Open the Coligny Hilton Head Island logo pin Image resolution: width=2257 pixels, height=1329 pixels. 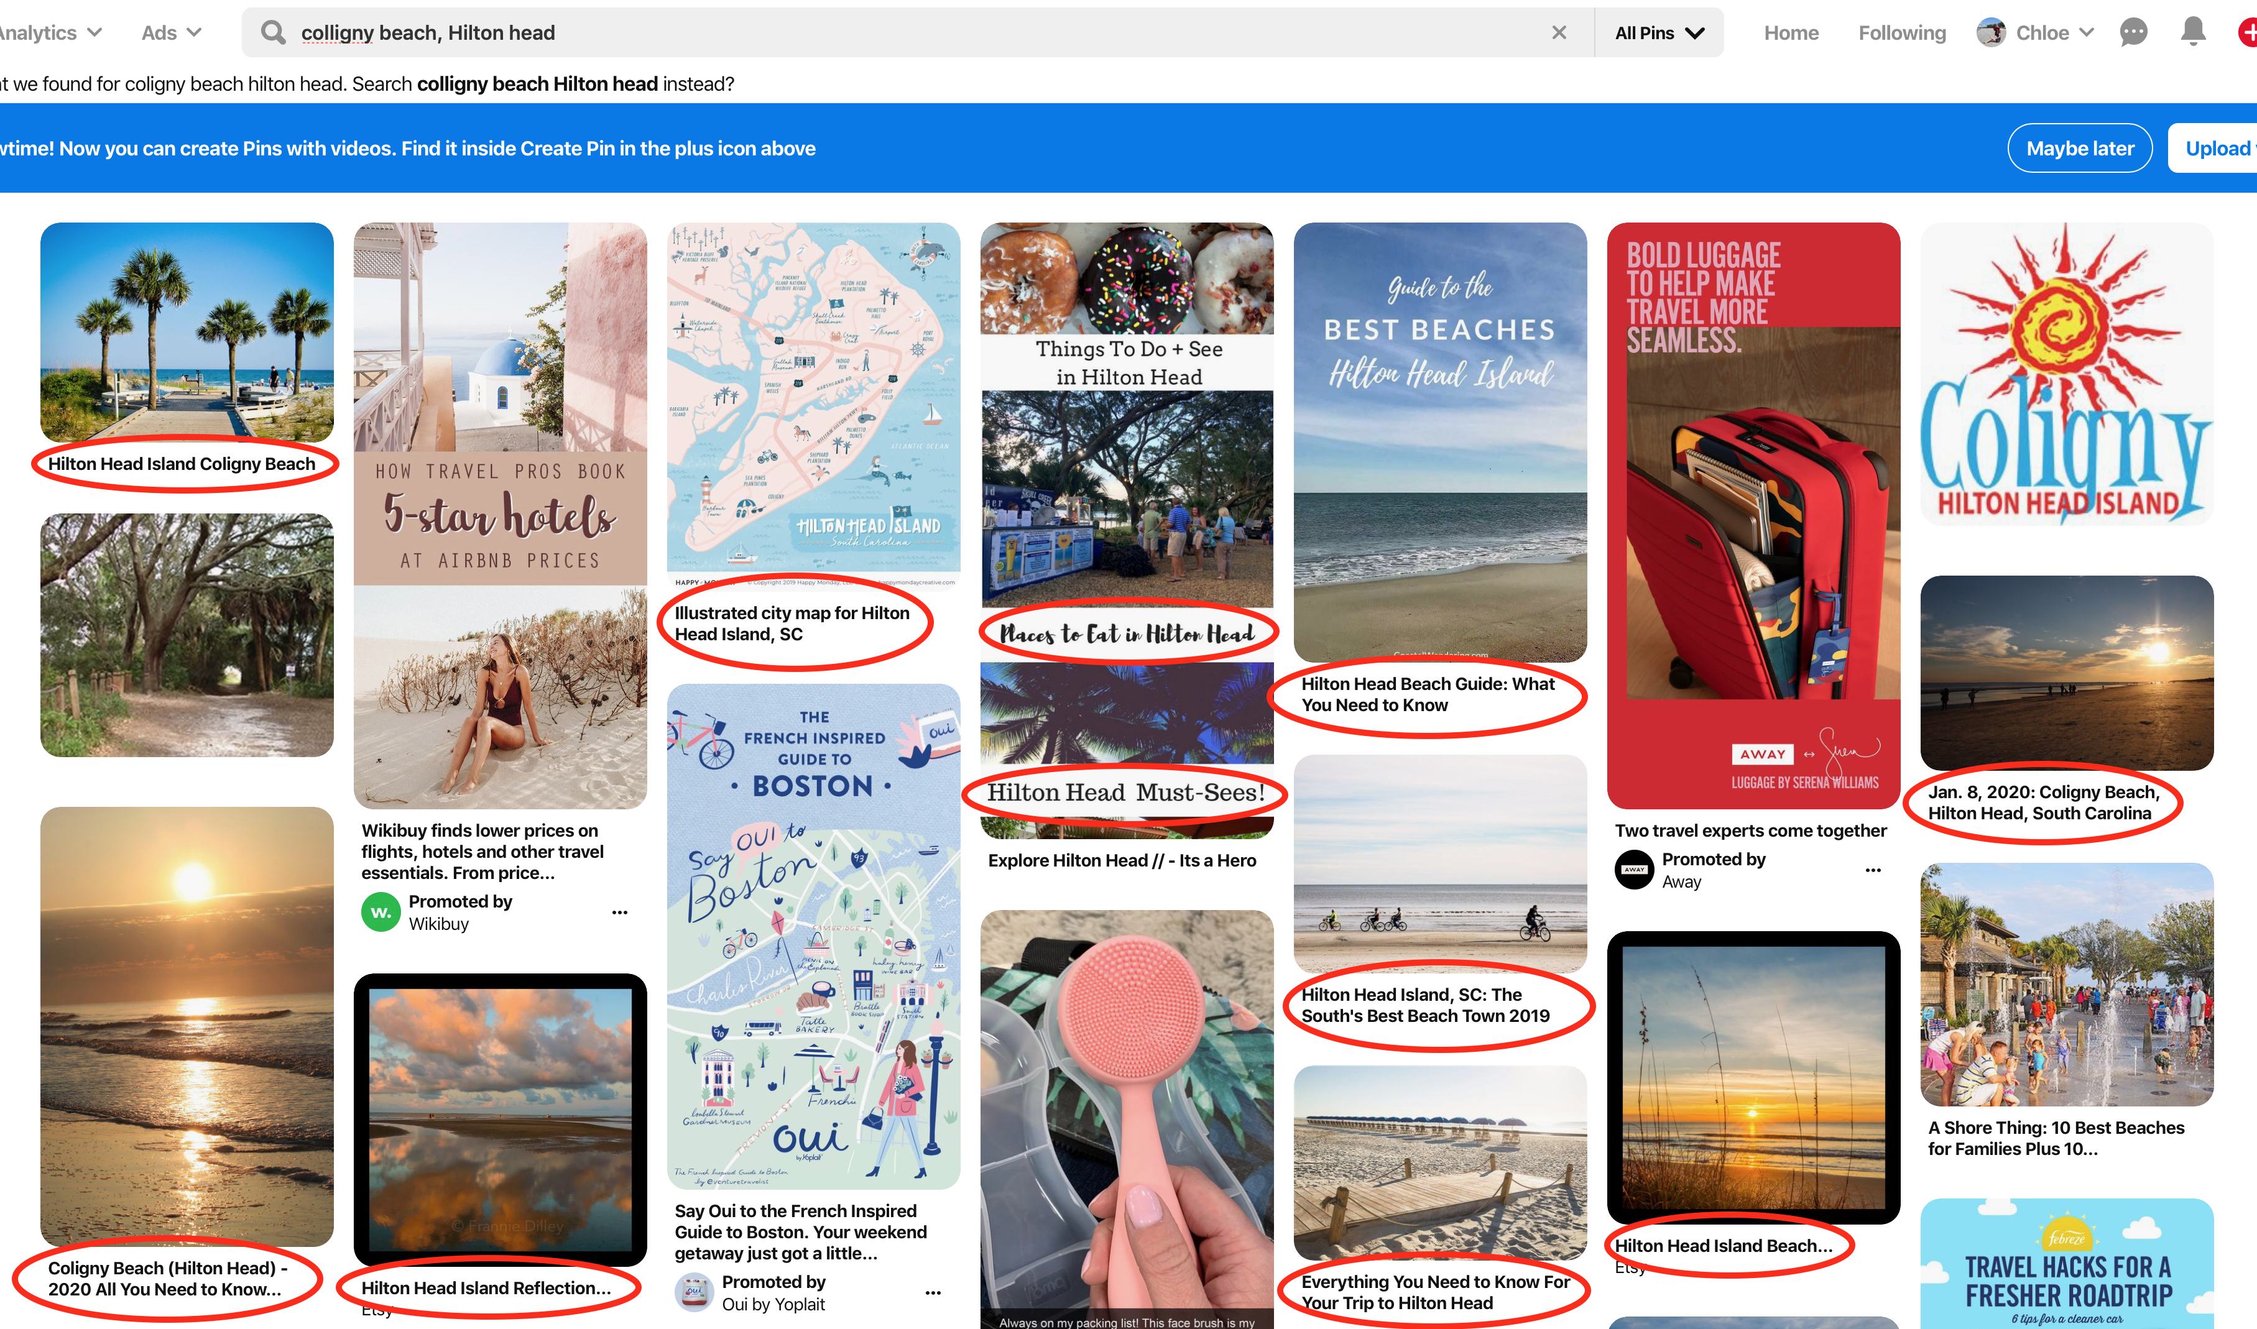point(2067,374)
